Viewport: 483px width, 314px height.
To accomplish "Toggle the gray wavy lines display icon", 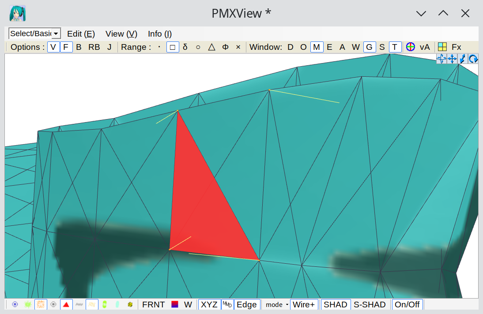I will pos(79,304).
